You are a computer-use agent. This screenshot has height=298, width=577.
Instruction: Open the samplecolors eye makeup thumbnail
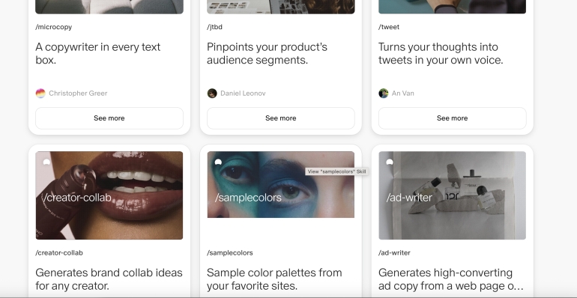(x=281, y=185)
